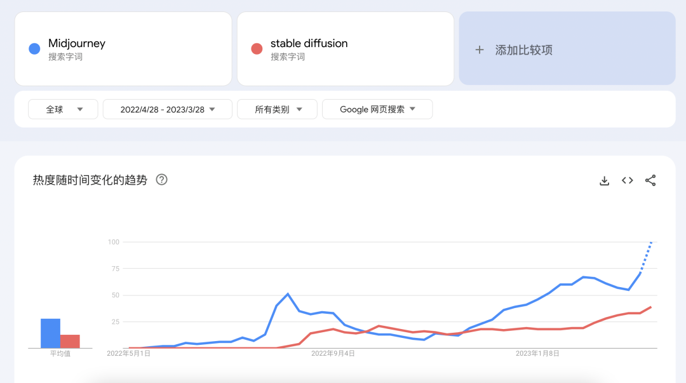686x383 pixels.
Task: Click the 2022年9月4日 axis date label
Action: pos(333,353)
